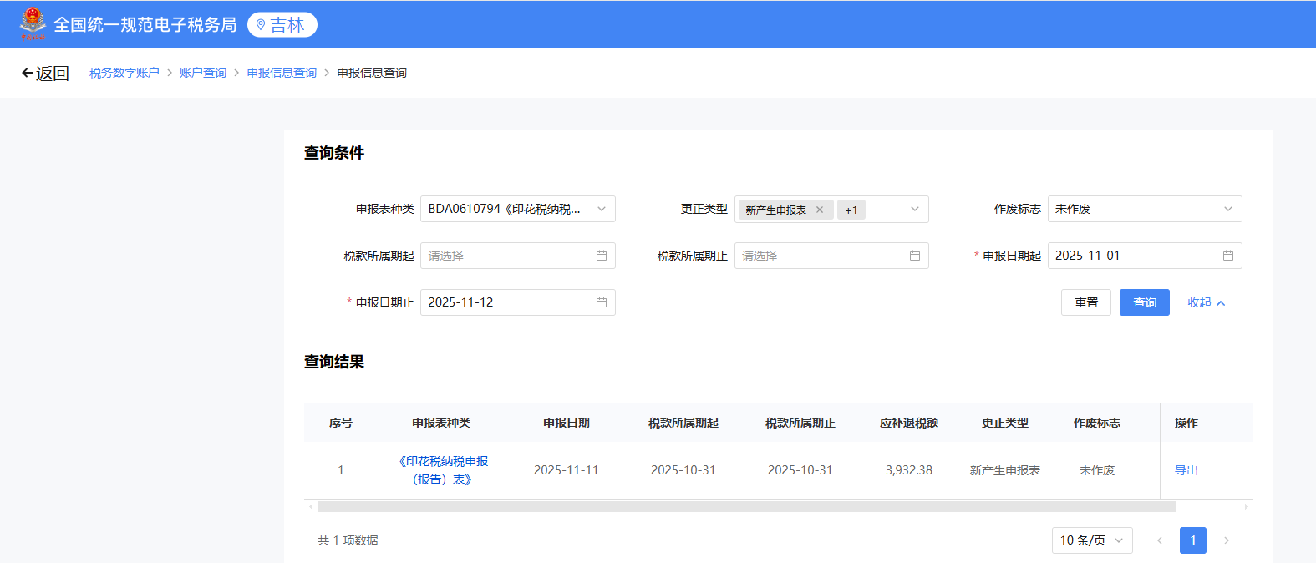Open the 《印花税纳税申报（报告）表》 link
Image resolution: width=1316 pixels, height=563 pixels.
pos(442,470)
